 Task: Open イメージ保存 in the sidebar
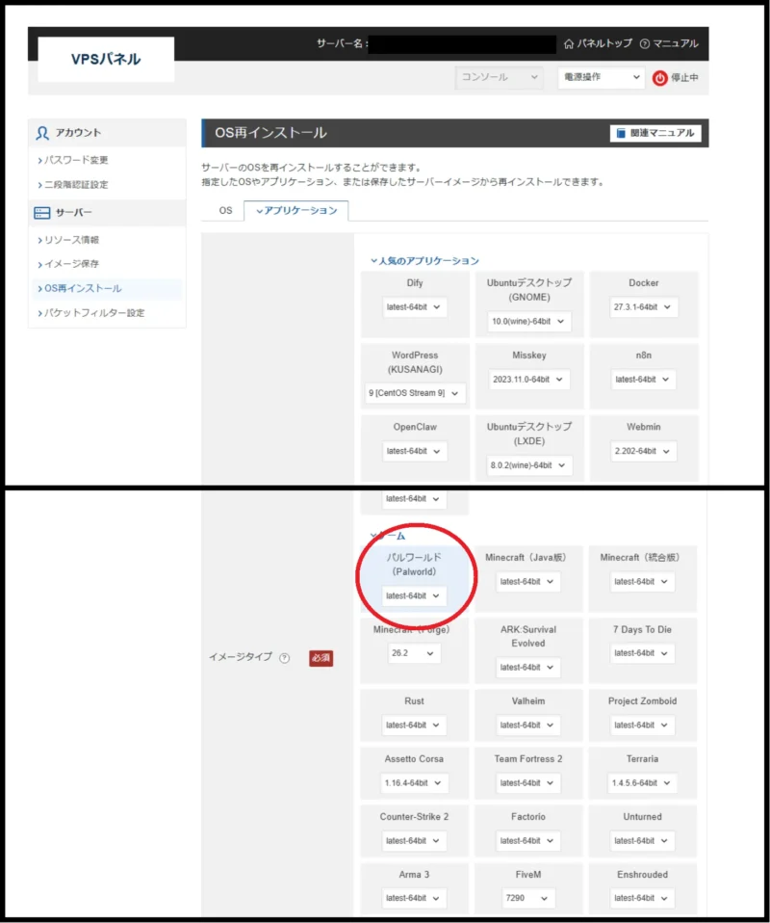70,264
